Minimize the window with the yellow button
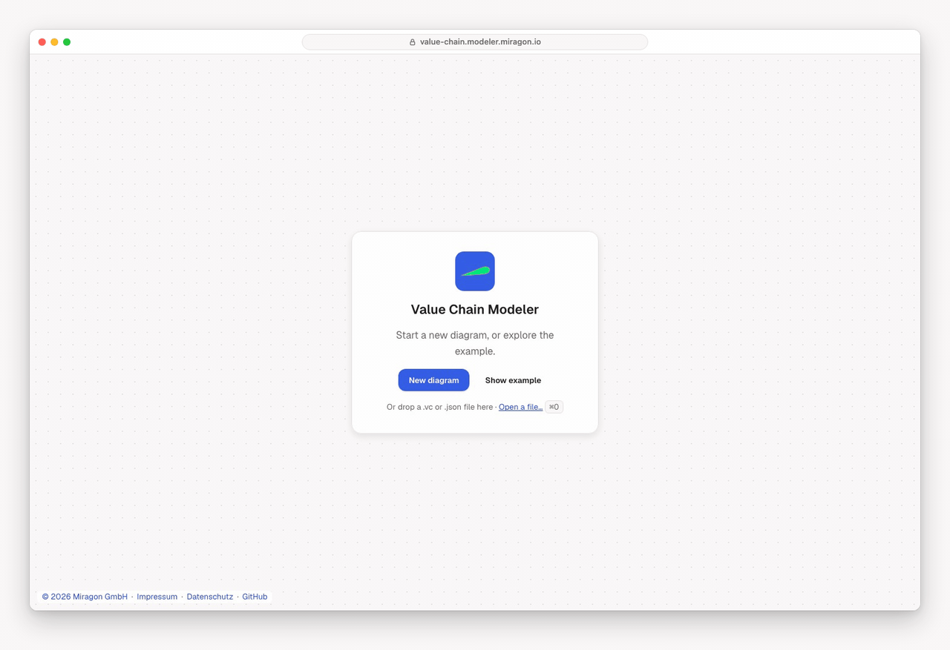 (54, 42)
